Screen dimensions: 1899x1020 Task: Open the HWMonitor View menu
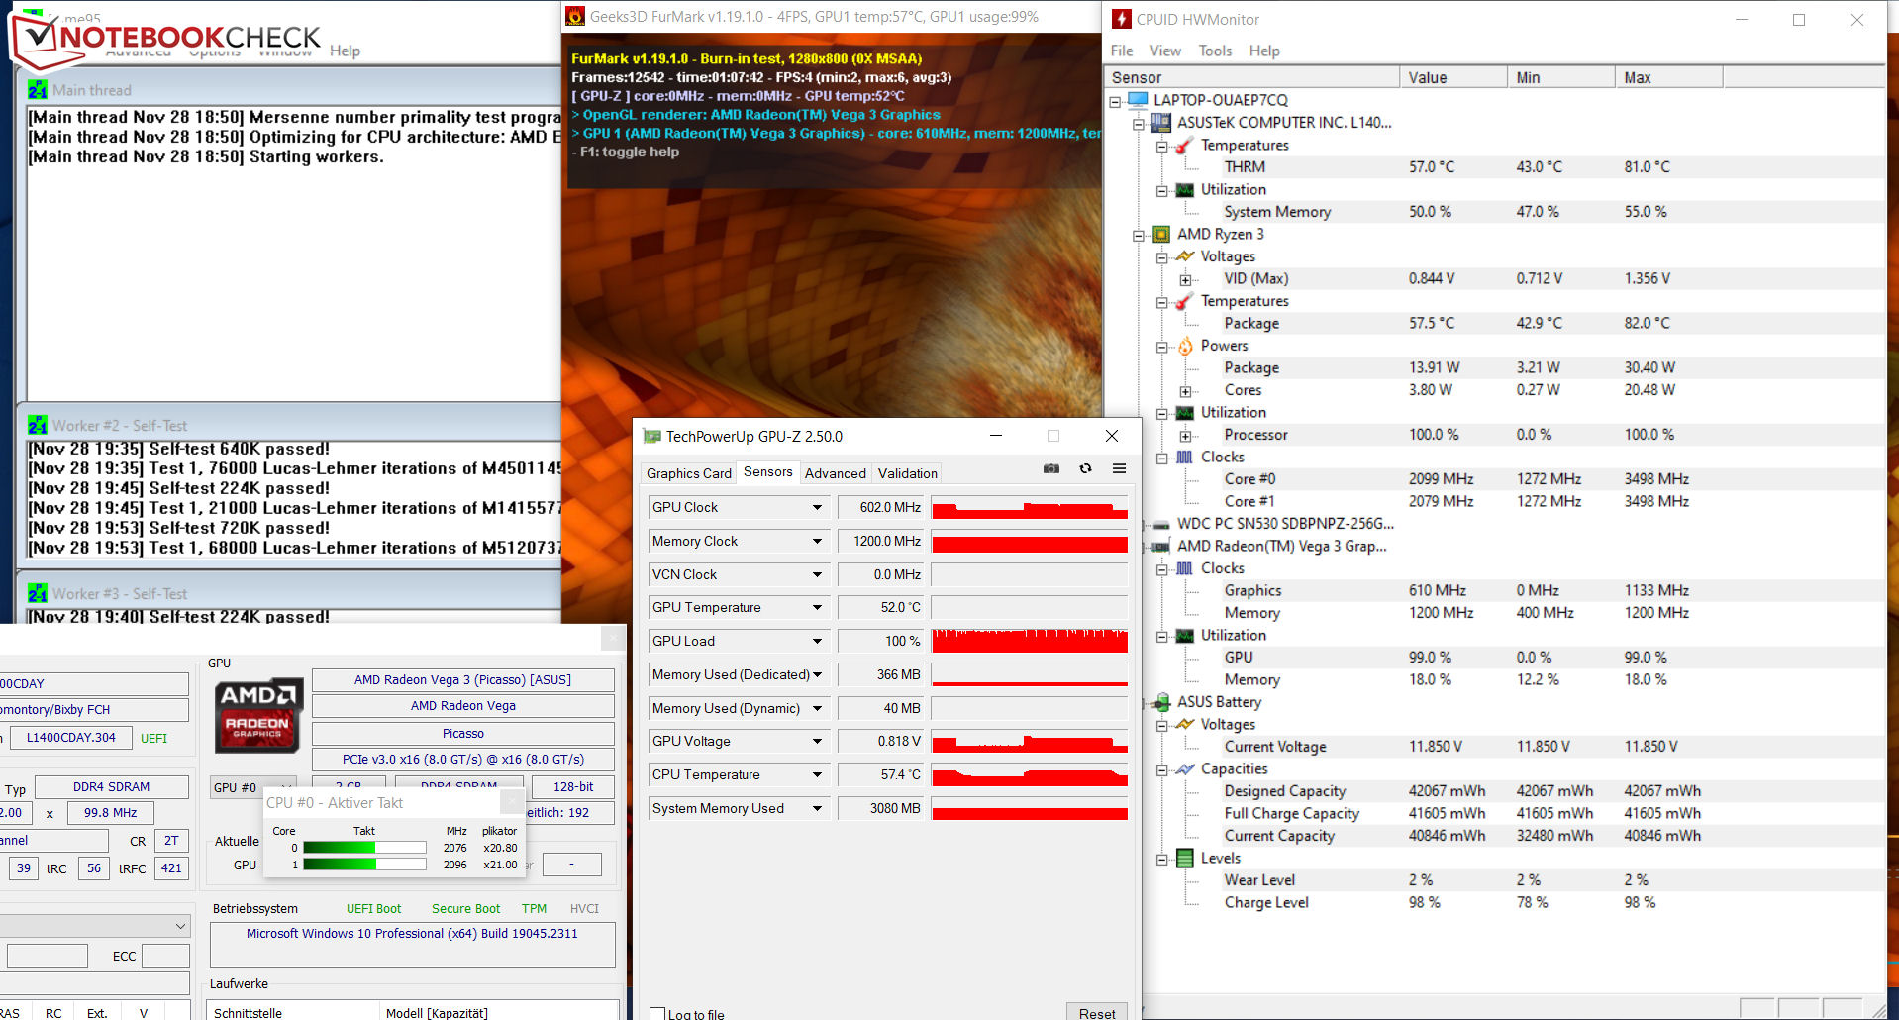pyautogui.click(x=1165, y=51)
